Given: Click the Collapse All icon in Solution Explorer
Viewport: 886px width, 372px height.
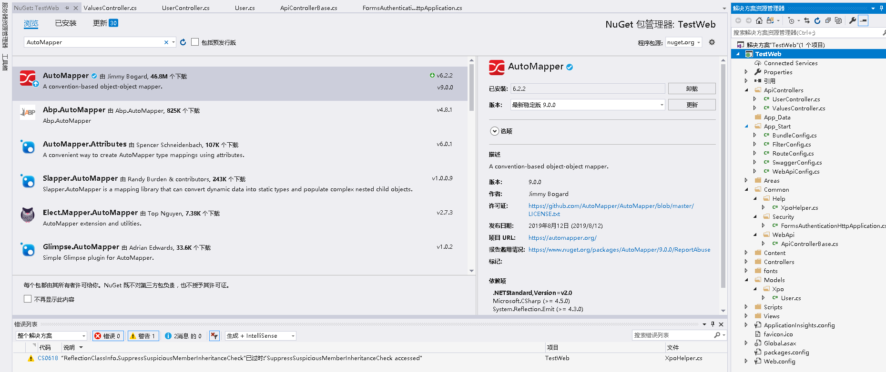Looking at the screenshot, I should [x=828, y=20].
